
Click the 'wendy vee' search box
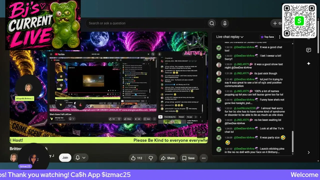click(x=119, y=54)
